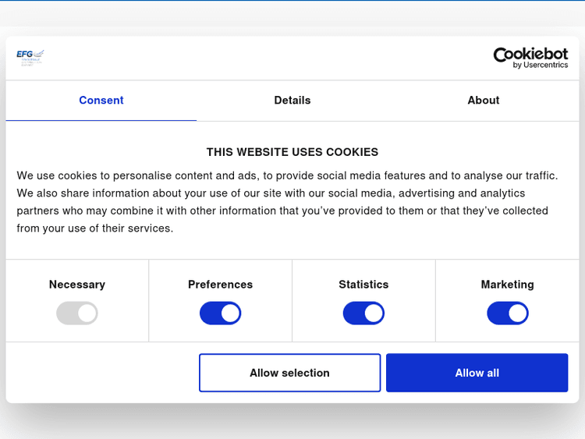Click the empty space left of Allow selection
This screenshot has width=585, height=439.
tap(101, 373)
